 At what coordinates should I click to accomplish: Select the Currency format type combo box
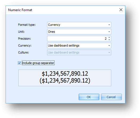(x=79, y=25)
